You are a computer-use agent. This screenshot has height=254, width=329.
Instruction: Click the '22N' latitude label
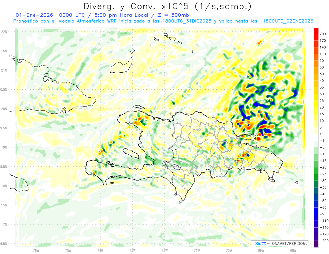(4, 32)
